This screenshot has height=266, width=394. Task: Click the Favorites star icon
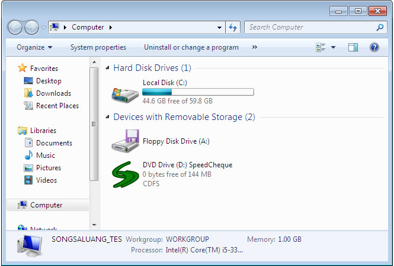[23, 68]
